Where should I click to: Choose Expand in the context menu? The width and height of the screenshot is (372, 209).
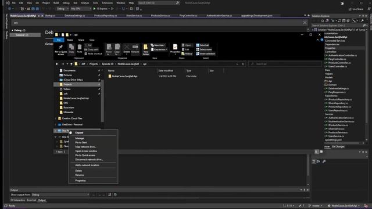point(93,133)
